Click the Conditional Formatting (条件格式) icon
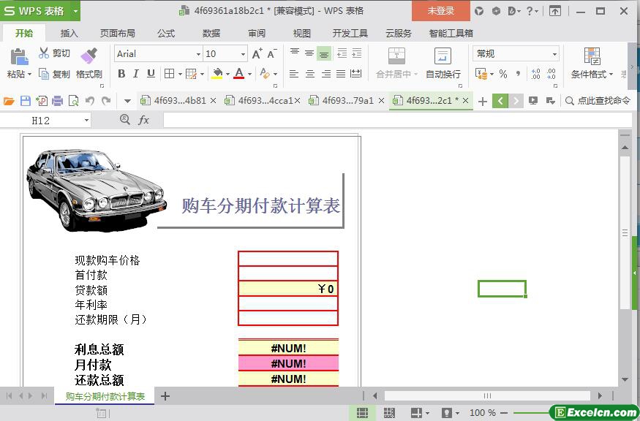Image resolution: width=640 pixels, height=421 pixels. pos(592,57)
